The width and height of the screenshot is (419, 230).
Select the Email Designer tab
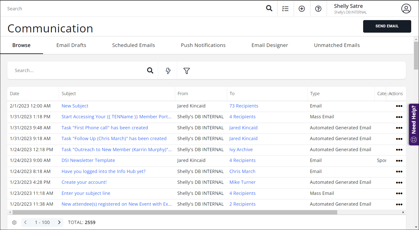click(270, 45)
